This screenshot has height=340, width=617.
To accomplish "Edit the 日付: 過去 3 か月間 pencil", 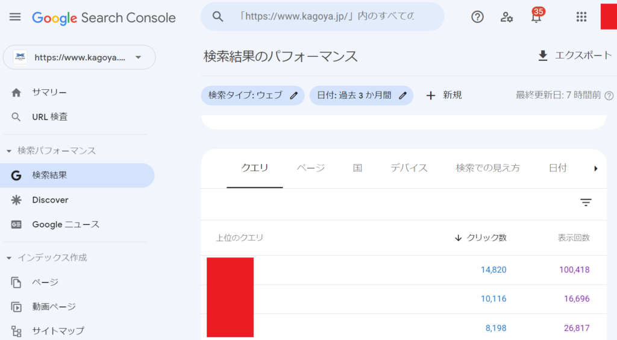I will (402, 95).
